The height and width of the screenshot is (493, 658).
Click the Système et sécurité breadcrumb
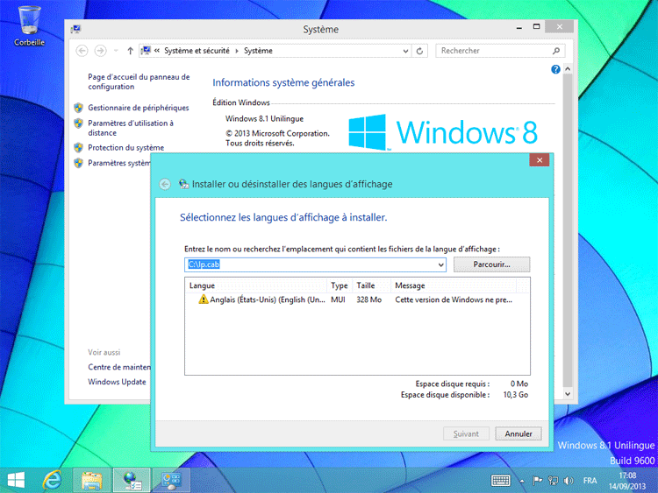202,51
